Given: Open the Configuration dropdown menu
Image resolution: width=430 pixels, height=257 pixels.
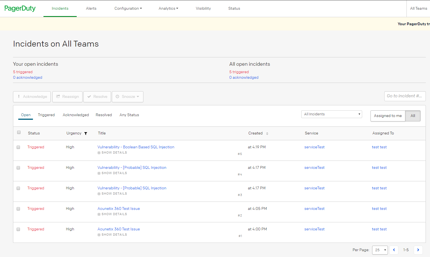Looking at the screenshot, I should pos(128,8).
